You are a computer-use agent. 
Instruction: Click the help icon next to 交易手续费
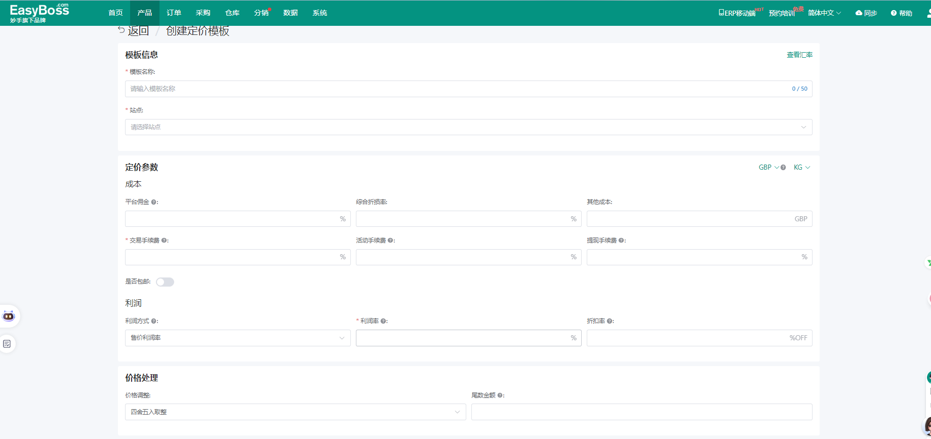(164, 241)
